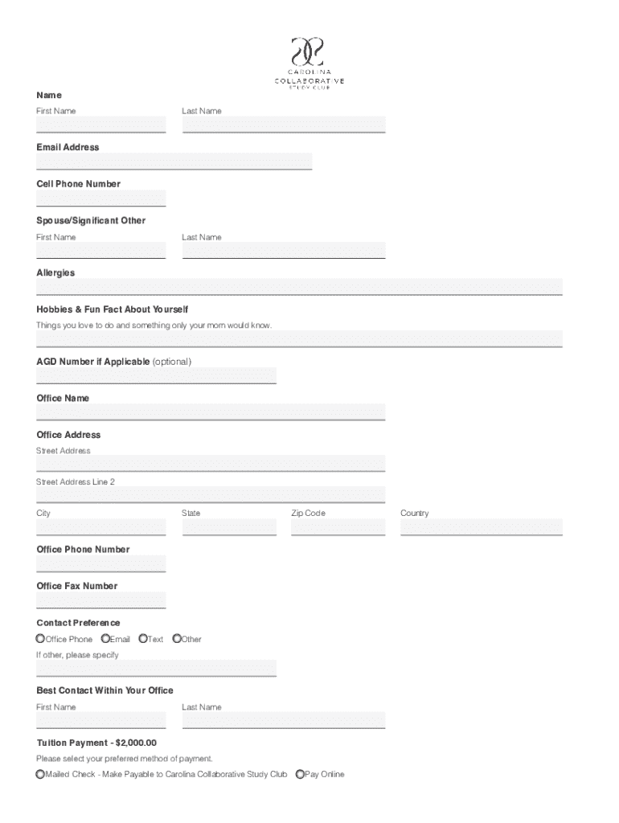Select the Office Phone contact preference
The width and height of the screenshot is (619, 823).
40,639
